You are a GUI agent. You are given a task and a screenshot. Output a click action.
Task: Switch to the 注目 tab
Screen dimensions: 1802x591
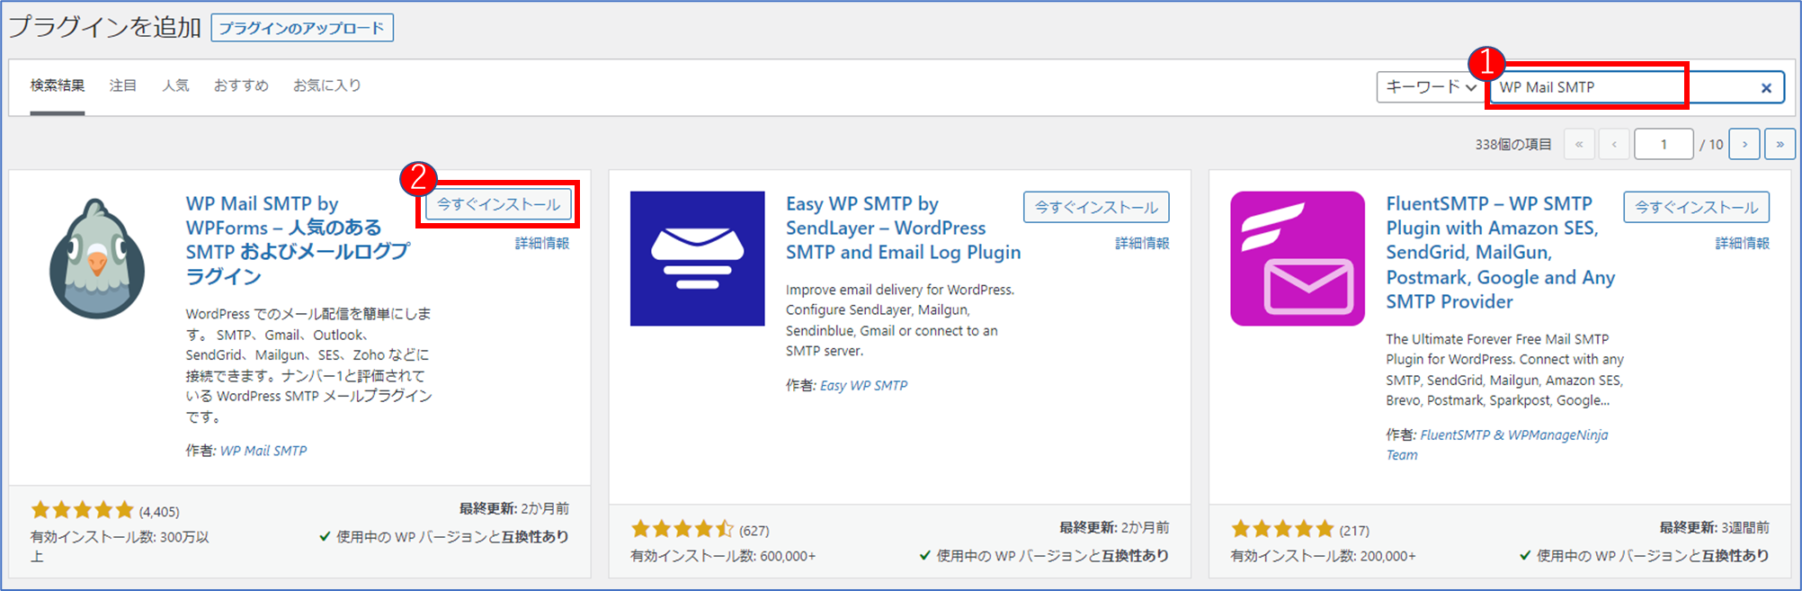(x=123, y=85)
